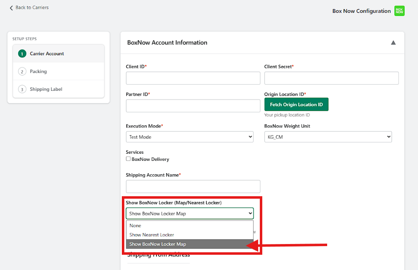418x270 pixels.
Task: Click the back arrow chevron icon
Action: pyautogui.click(x=11, y=8)
